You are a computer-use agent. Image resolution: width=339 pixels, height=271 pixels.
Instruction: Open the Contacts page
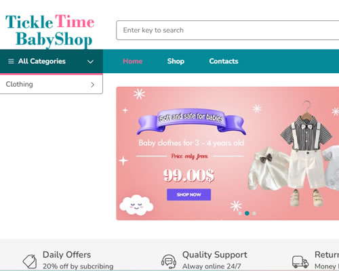pyautogui.click(x=224, y=61)
